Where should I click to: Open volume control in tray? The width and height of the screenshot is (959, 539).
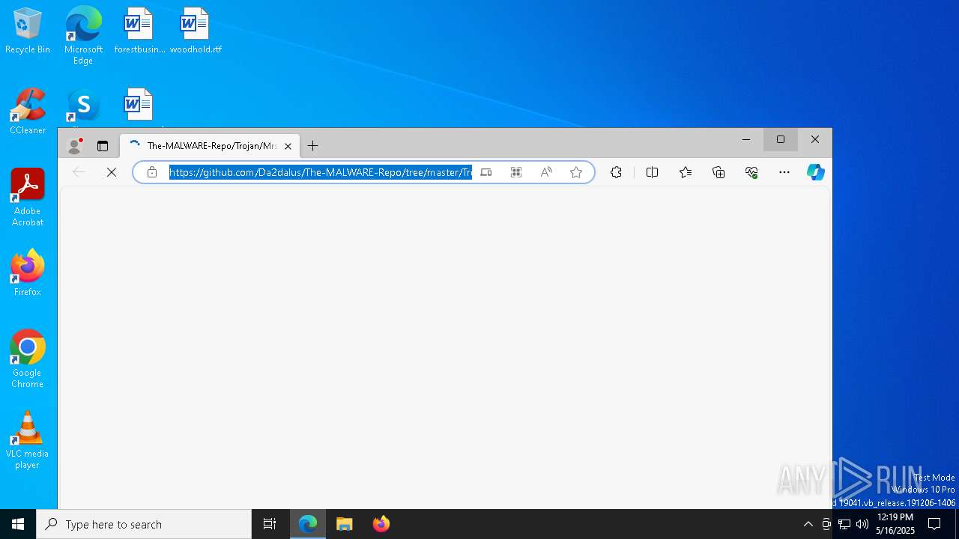(862, 524)
